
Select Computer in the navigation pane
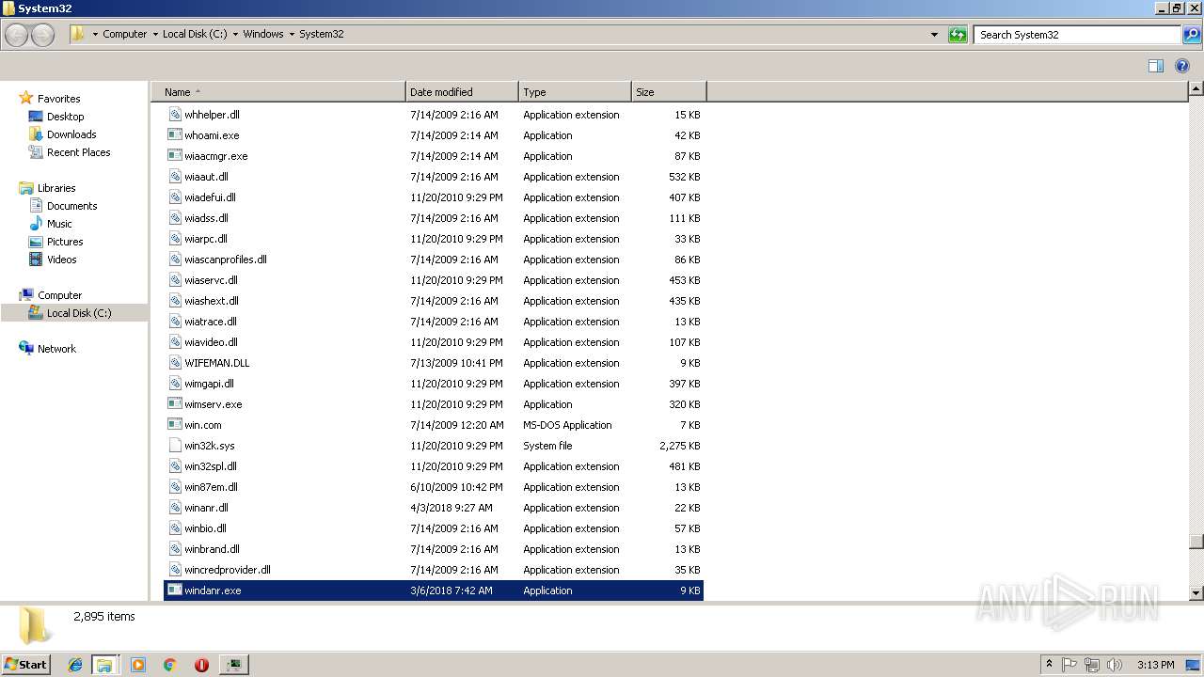pos(59,295)
